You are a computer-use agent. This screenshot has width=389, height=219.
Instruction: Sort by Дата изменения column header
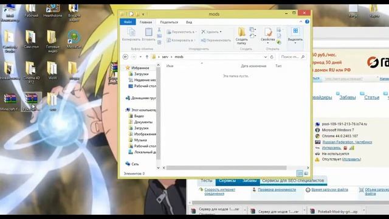pos(253,66)
